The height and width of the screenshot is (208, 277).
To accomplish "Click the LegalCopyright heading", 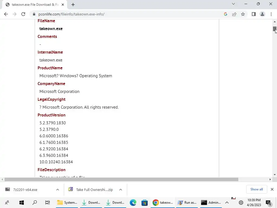I will [x=51, y=99].
